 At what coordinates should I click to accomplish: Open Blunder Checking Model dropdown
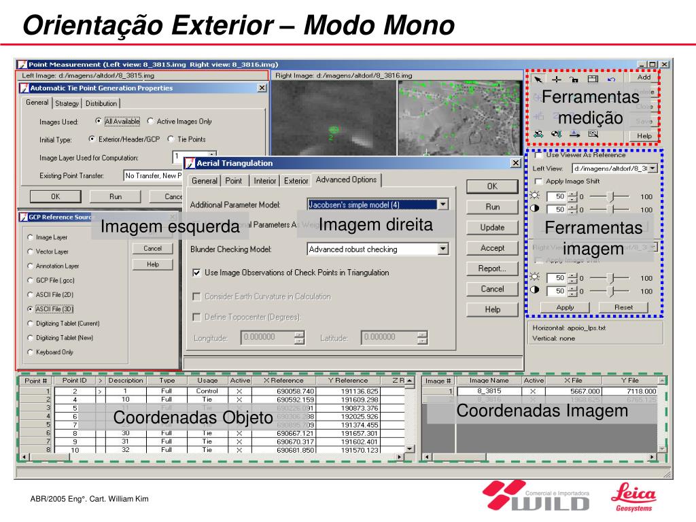[443, 249]
